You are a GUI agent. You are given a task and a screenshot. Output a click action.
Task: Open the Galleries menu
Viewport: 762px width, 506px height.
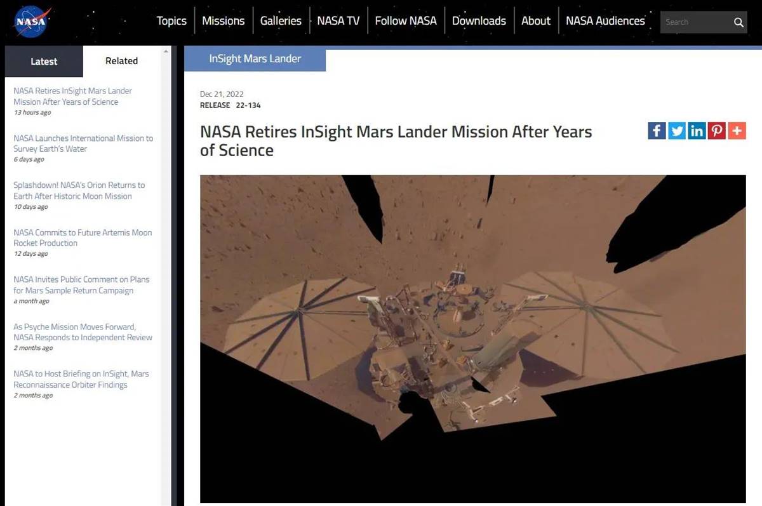point(281,21)
